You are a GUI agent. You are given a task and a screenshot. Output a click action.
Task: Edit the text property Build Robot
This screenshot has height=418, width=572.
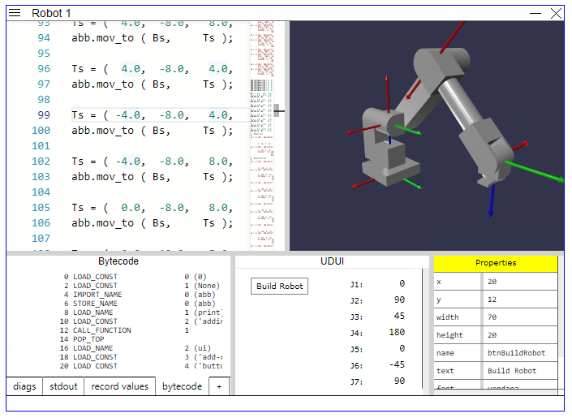point(519,371)
